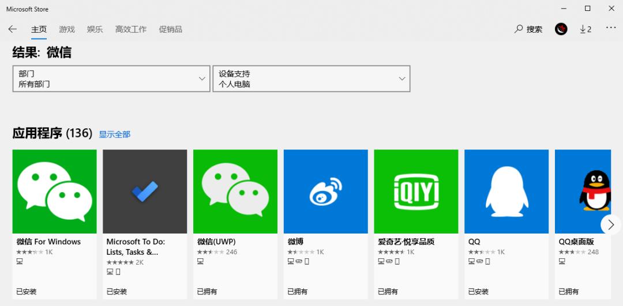
Task: Click the 爱奇艺·悦享品质 title text
Action: click(406, 242)
